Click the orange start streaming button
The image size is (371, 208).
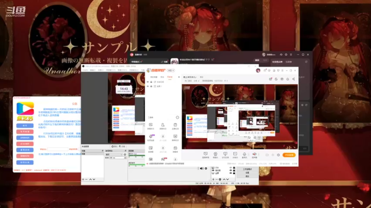(289, 155)
